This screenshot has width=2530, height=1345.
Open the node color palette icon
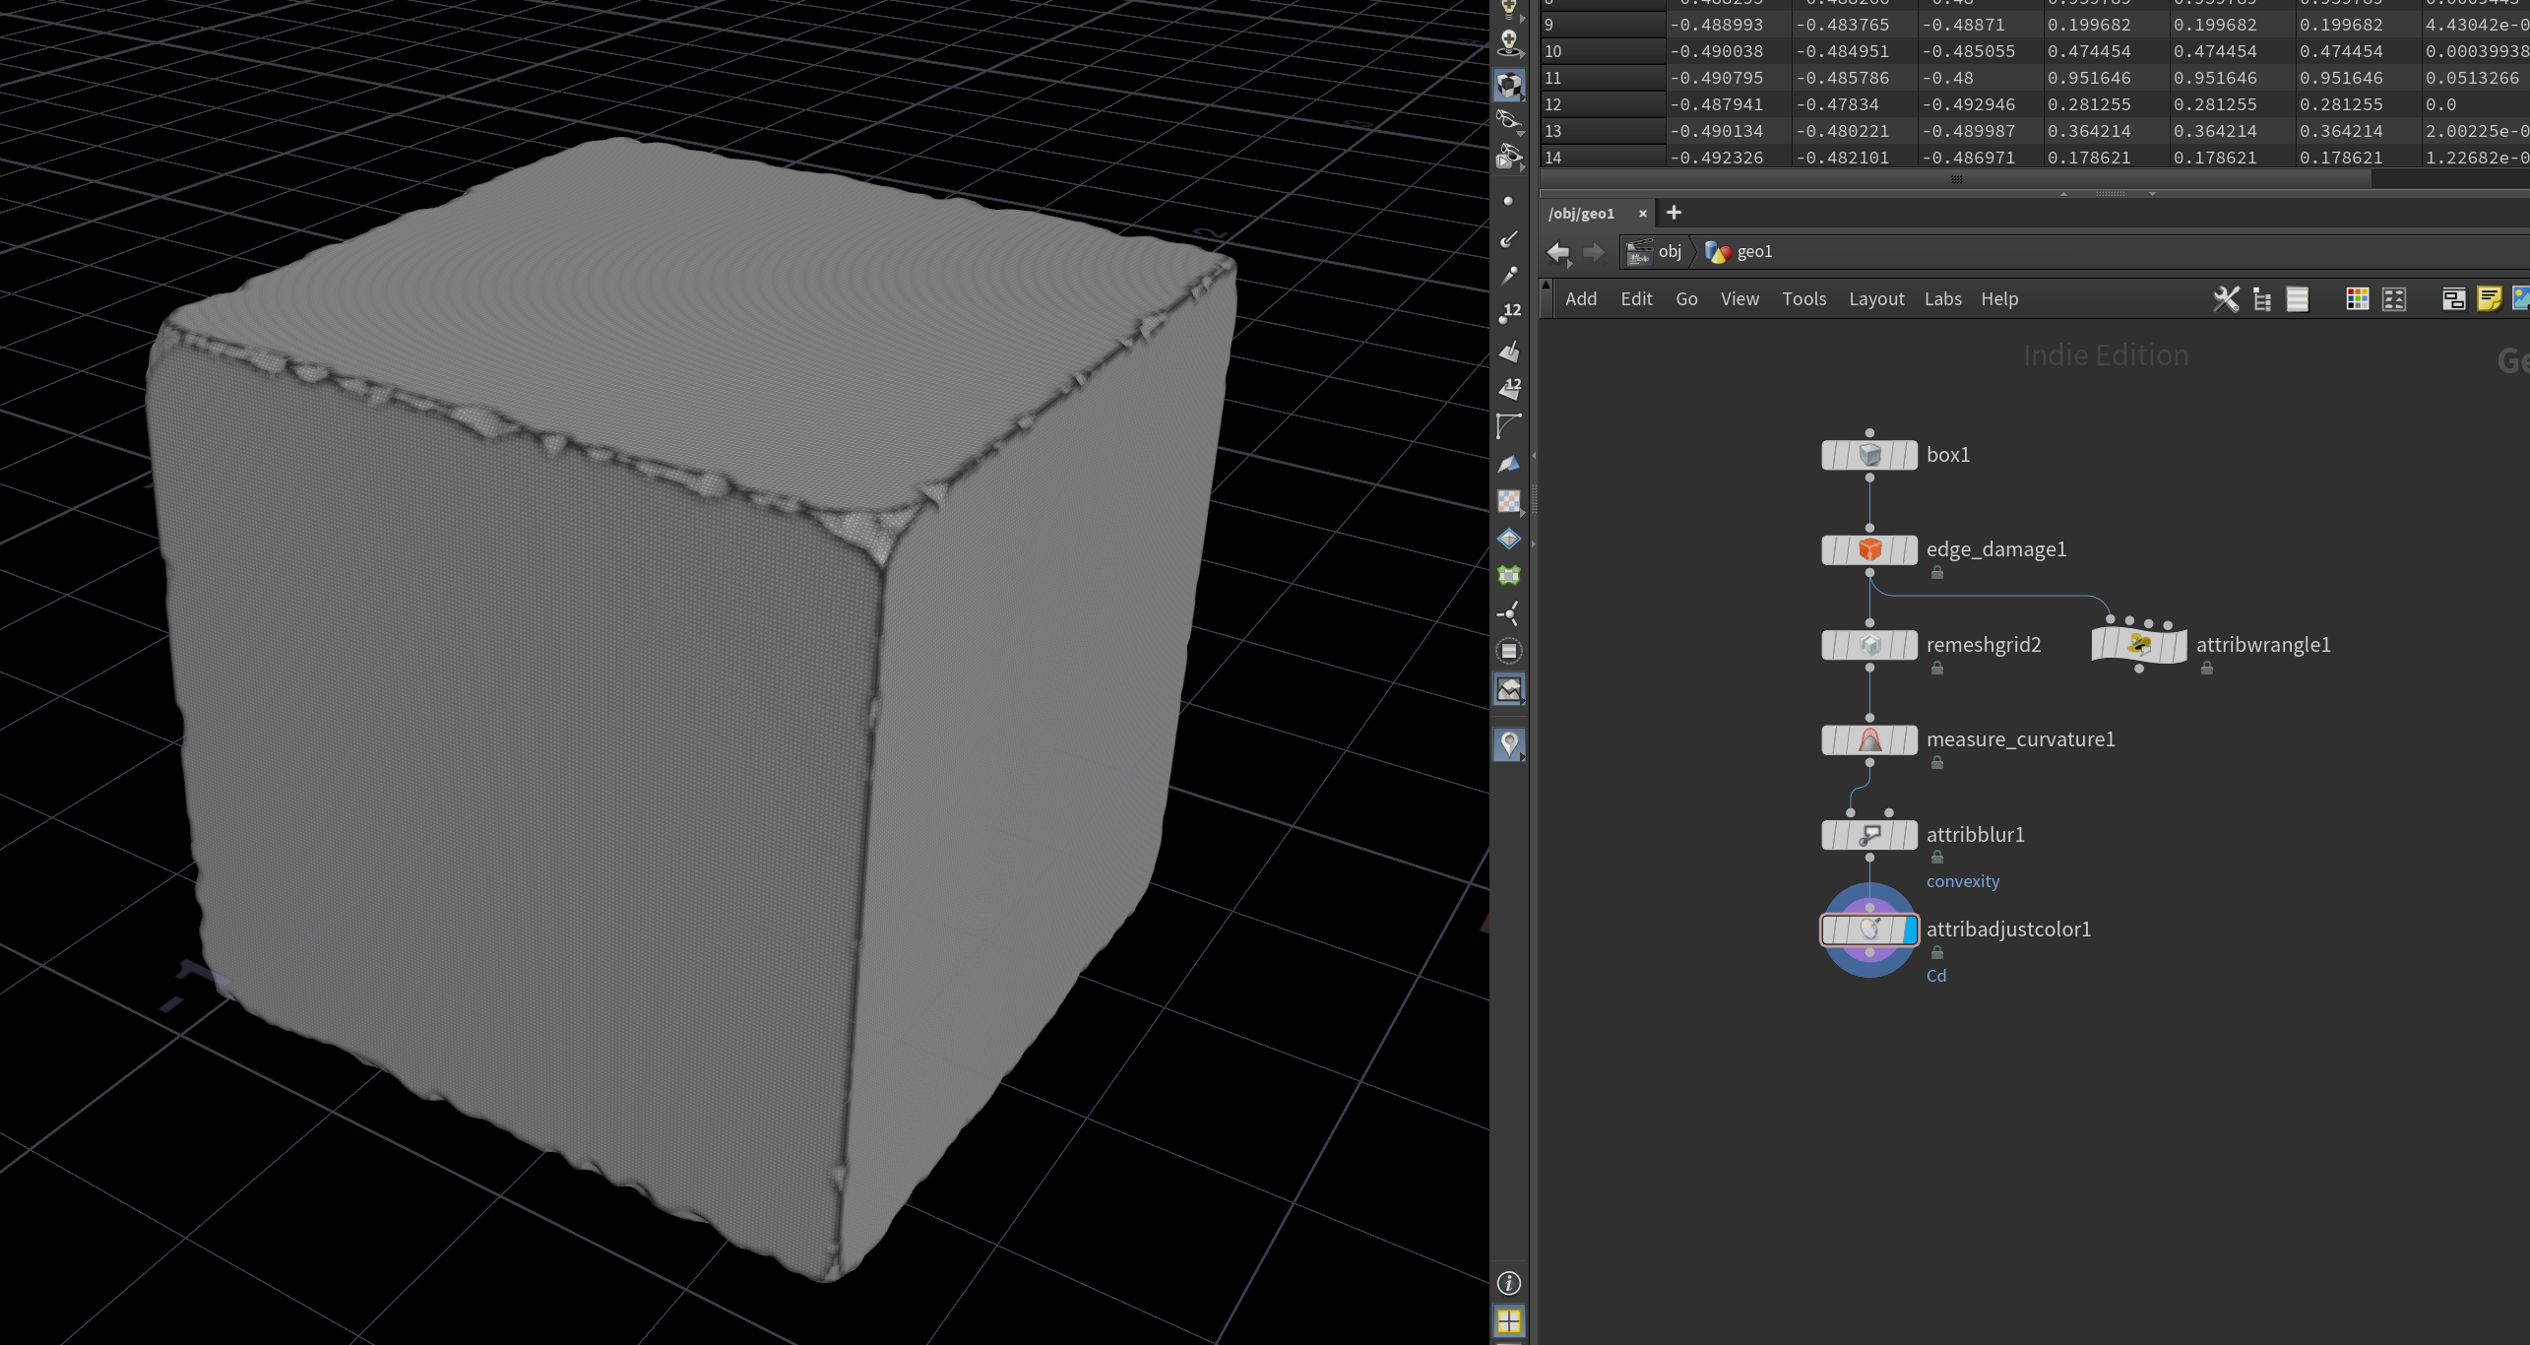click(2358, 299)
